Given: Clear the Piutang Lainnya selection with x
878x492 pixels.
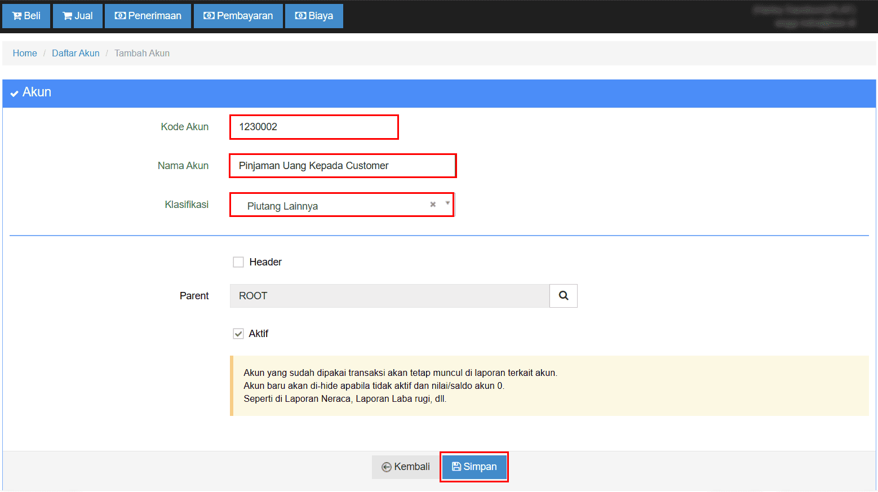Looking at the screenshot, I should tap(433, 205).
